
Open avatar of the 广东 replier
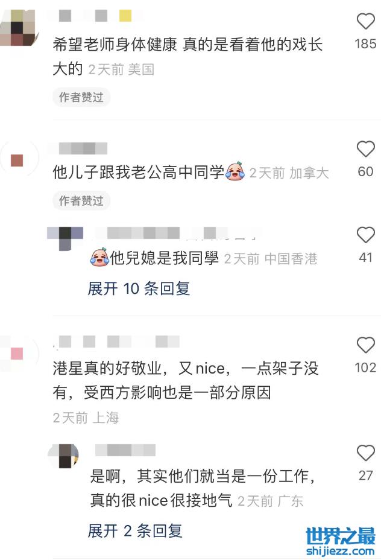coord(63,456)
